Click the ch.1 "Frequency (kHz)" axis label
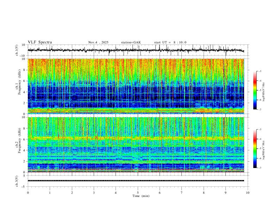Image resolution: width=279 pixels, height=216 pixels. click(19, 82)
